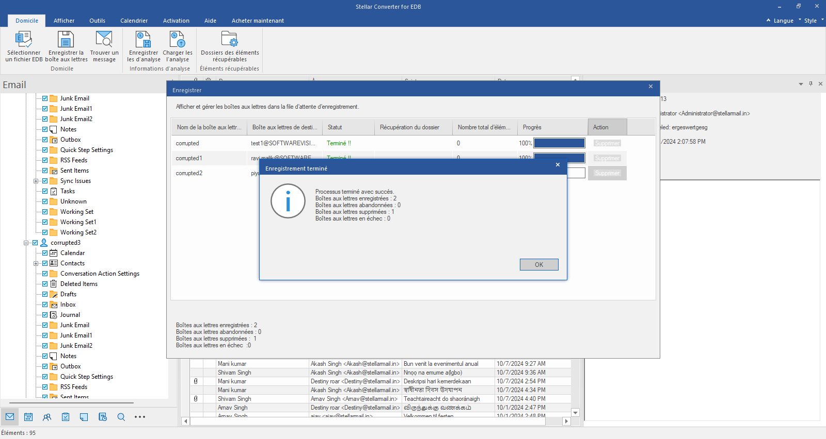Switch to Journal view icon in bottom bar

coord(103,417)
